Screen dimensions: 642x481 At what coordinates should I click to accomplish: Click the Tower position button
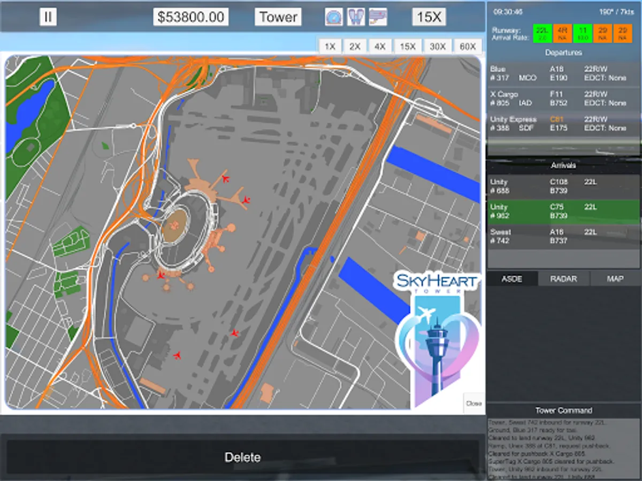[x=278, y=17]
